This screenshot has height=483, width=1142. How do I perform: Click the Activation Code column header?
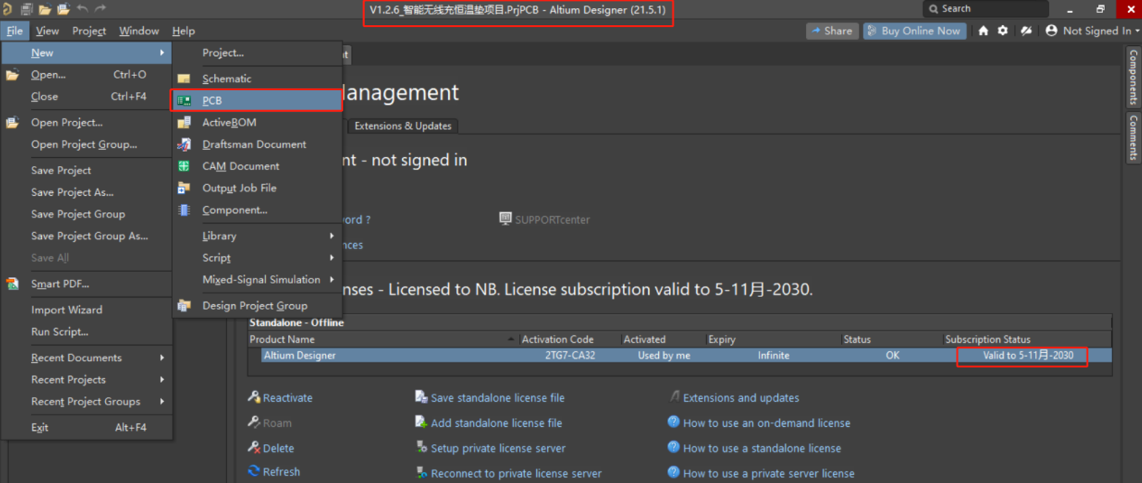tap(557, 340)
